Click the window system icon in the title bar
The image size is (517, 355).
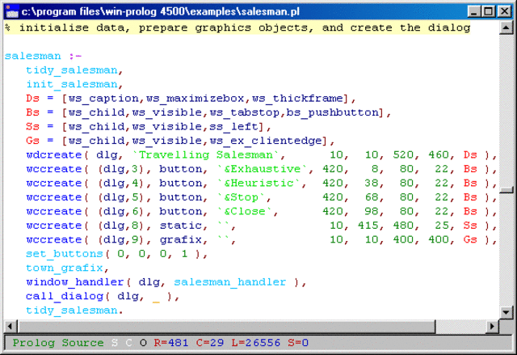[12, 11]
